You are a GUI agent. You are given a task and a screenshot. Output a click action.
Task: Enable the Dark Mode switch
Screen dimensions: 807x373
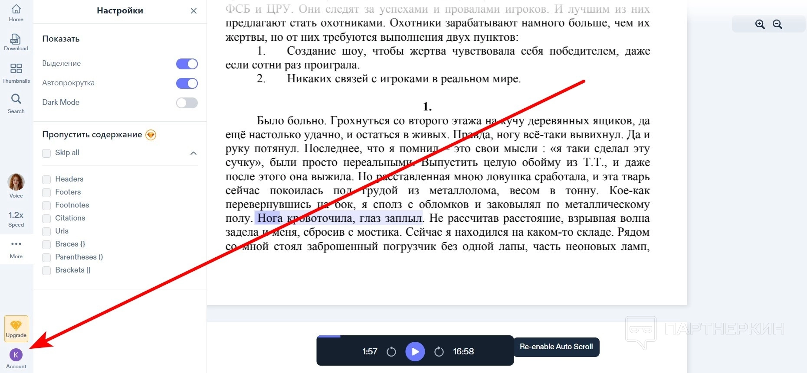click(x=187, y=103)
